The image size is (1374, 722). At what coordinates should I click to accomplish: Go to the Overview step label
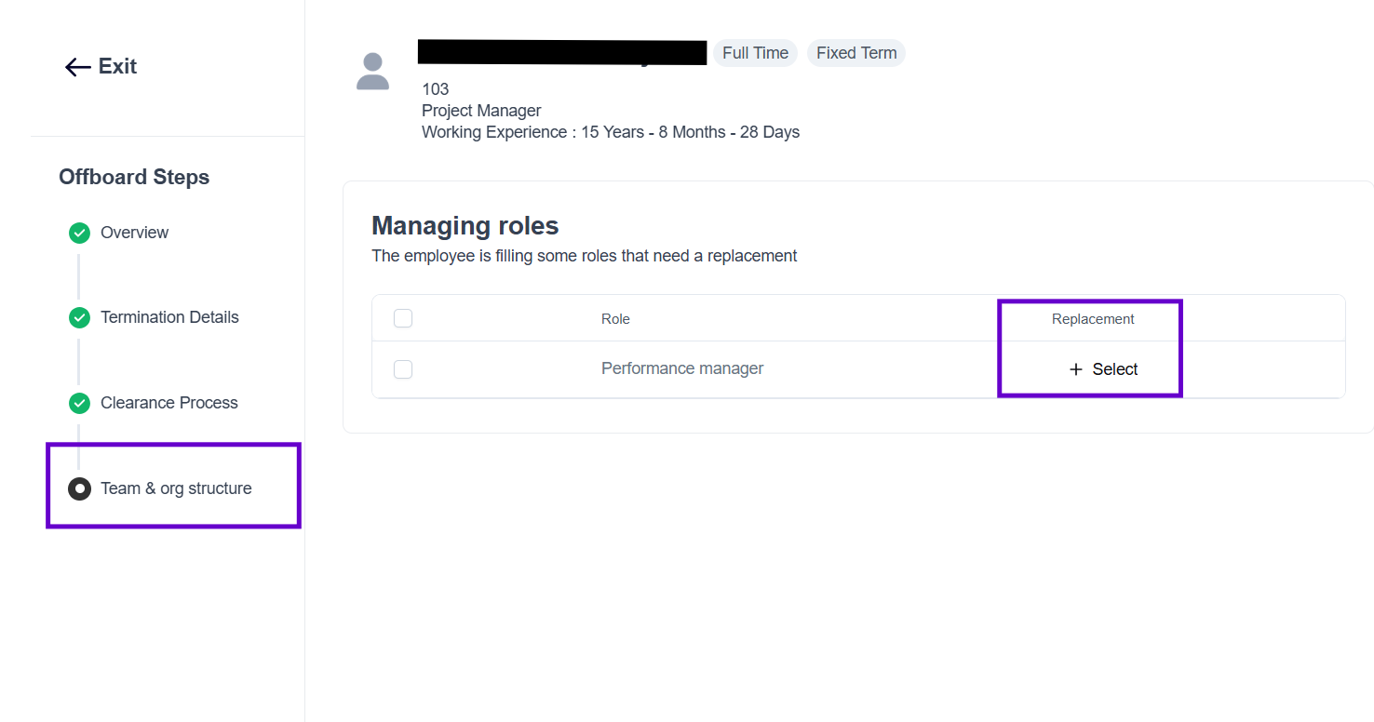134,233
